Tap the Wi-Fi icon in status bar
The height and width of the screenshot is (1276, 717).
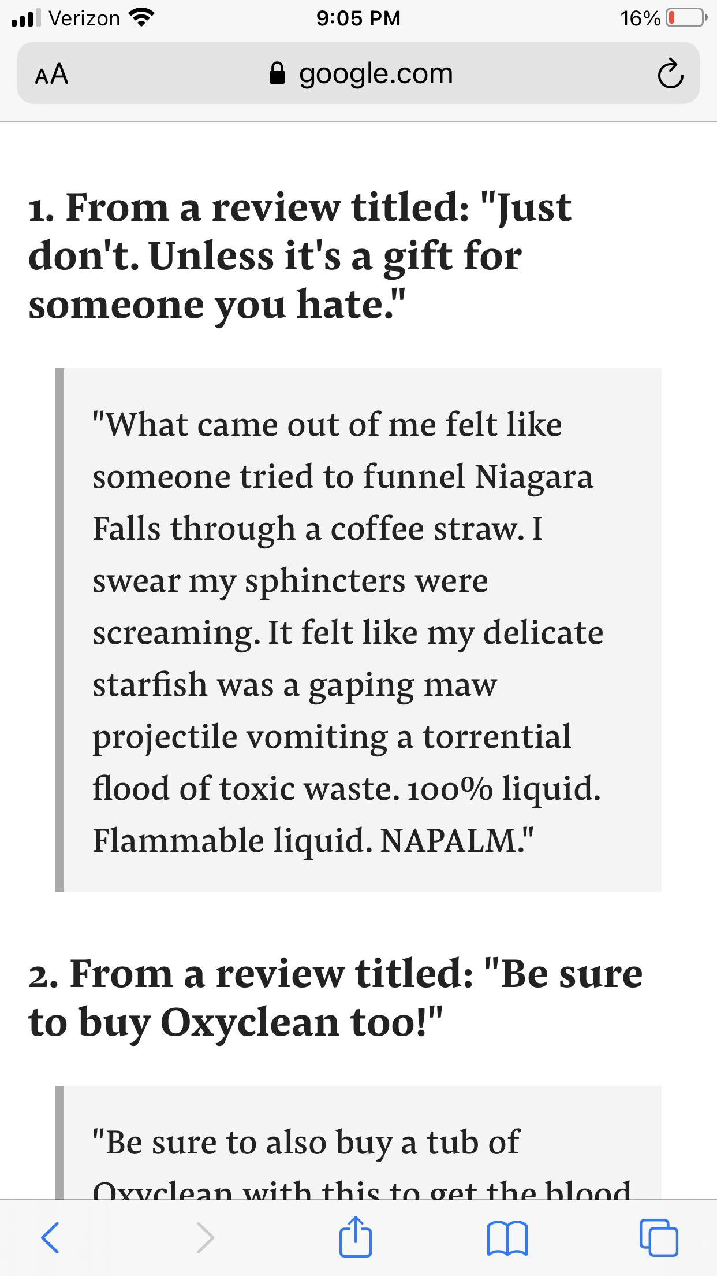[x=143, y=17]
